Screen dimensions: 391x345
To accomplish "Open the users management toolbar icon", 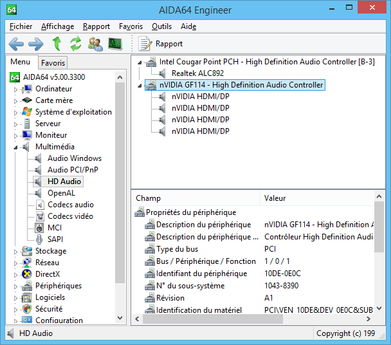I will [x=96, y=44].
